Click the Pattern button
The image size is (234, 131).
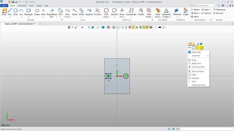pos(195,10)
